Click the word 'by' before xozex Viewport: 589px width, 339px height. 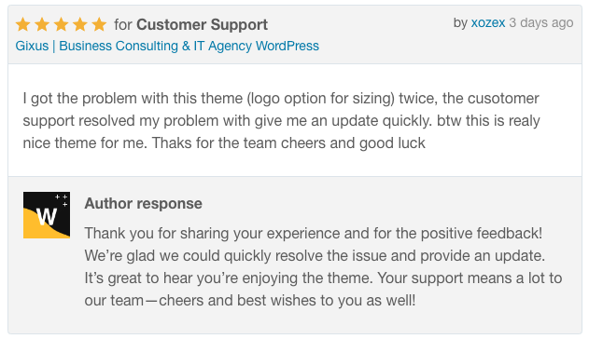[460, 23]
